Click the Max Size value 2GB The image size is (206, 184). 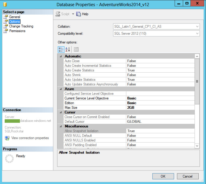(131, 108)
